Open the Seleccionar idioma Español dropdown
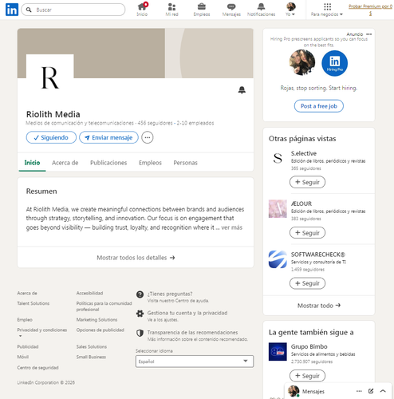This screenshot has width=394, height=399. [195, 361]
